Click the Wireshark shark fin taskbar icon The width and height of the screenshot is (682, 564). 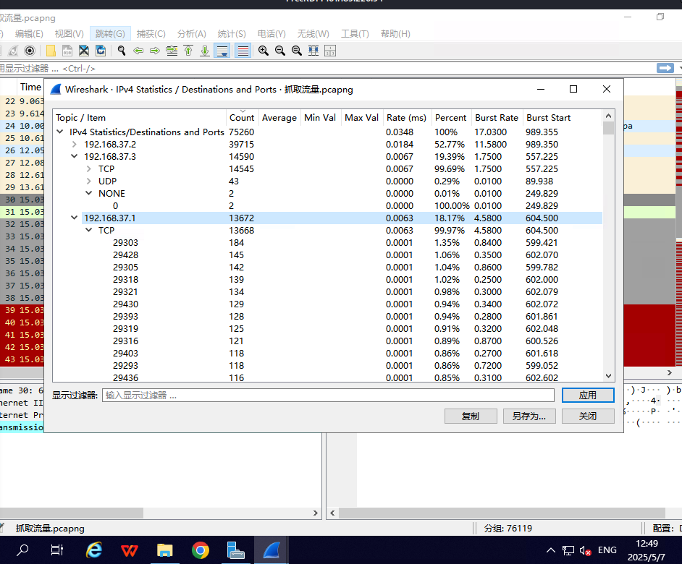pyautogui.click(x=271, y=550)
